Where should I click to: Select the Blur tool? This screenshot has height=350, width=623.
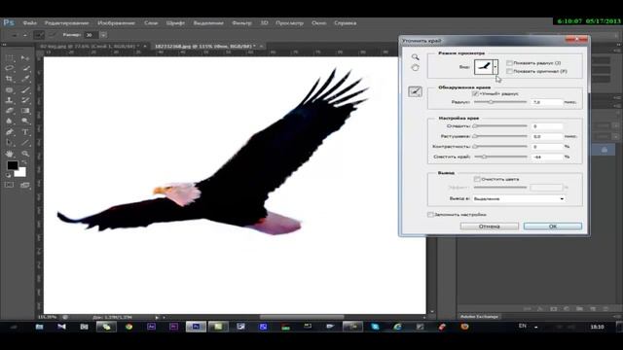point(10,121)
